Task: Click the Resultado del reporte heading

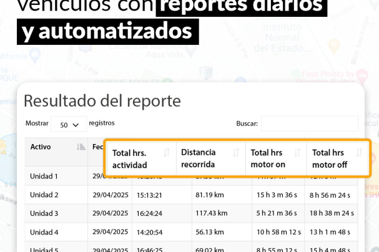Action: coord(102,101)
